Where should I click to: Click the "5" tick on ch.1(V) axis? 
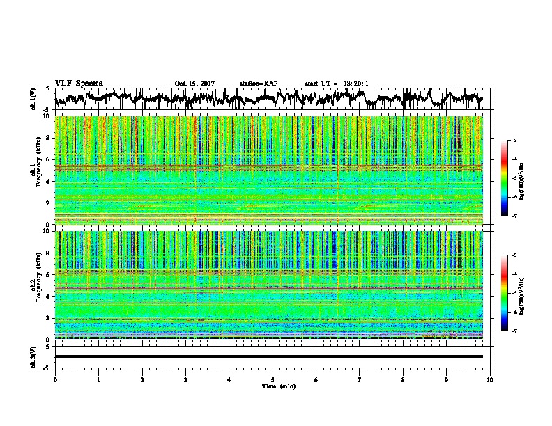click(47, 88)
